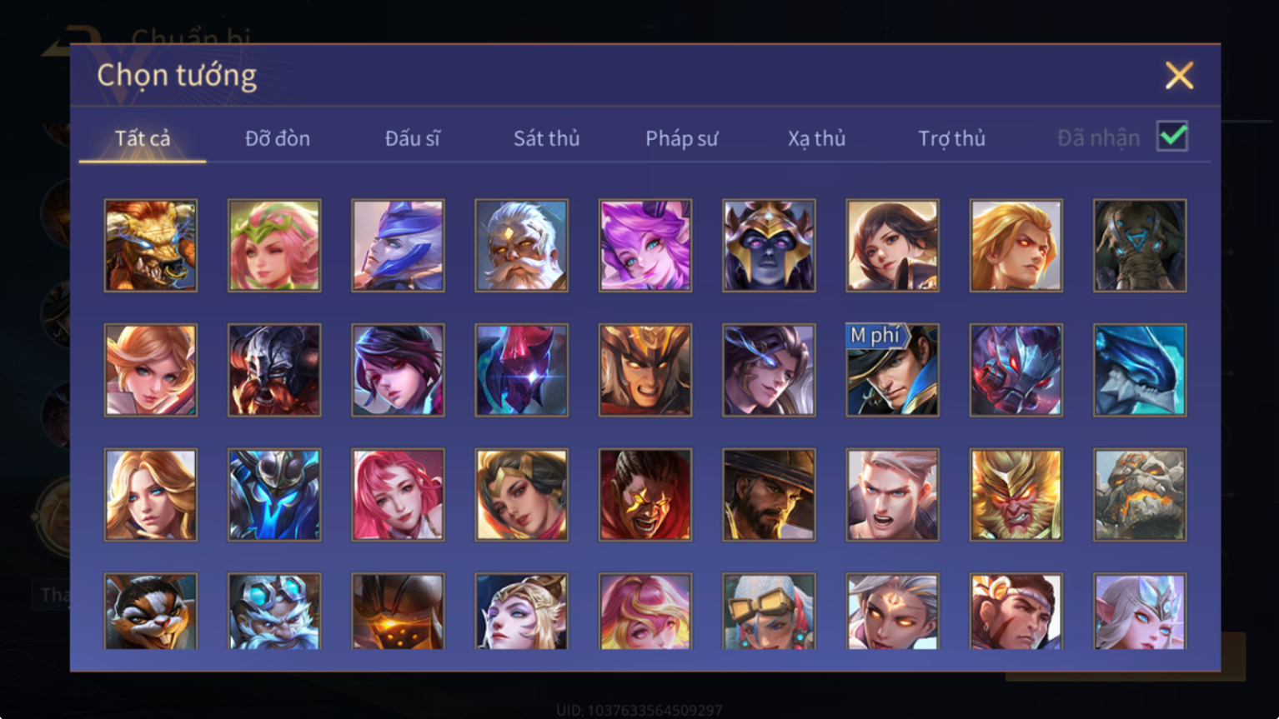The height and width of the screenshot is (719, 1279).
Task: Select the golden lion-beast hero portrait
Action: tap(151, 245)
